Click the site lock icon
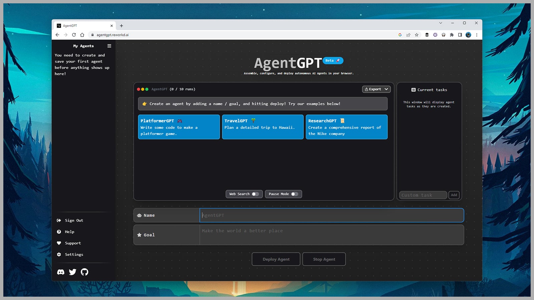This screenshot has width=534, height=300. 92,35
